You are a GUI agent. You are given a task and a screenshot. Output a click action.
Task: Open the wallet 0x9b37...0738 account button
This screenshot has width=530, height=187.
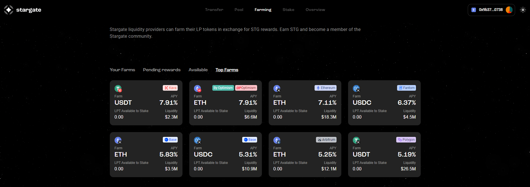pos(491,10)
